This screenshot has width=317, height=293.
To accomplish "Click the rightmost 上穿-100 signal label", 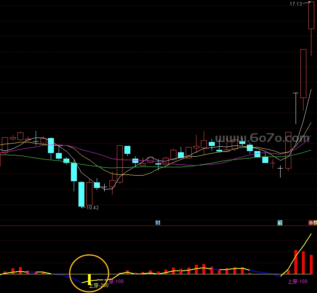I will coord(298,282).
